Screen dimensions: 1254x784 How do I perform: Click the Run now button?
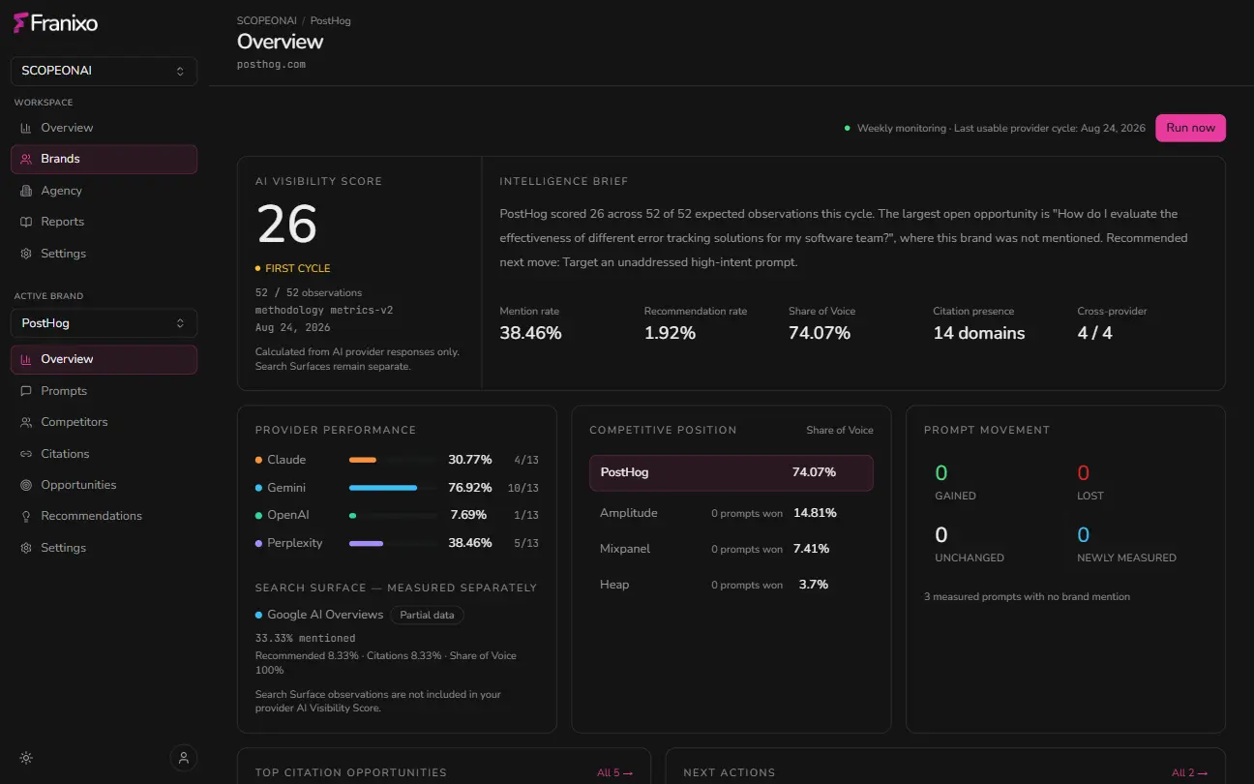(x=1190, y=128)
